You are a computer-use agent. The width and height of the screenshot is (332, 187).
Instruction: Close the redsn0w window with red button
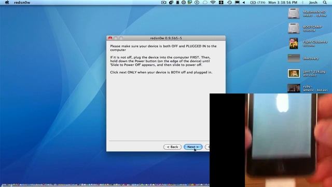[110, 38]
